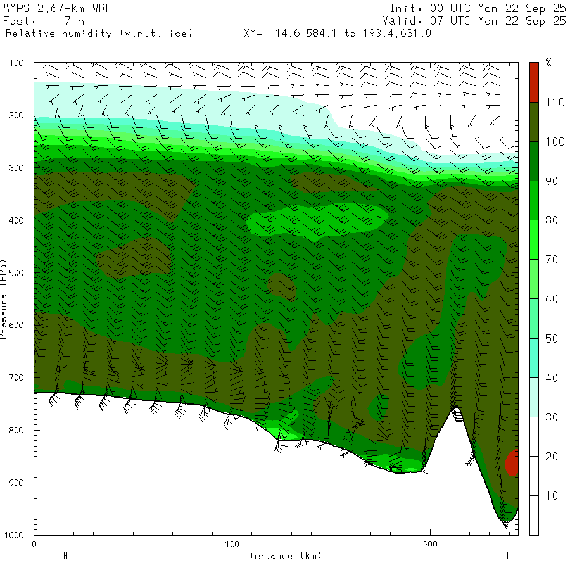
Task: Click the '%' unit label above the colorbar
Action: [x=548, y=63]
